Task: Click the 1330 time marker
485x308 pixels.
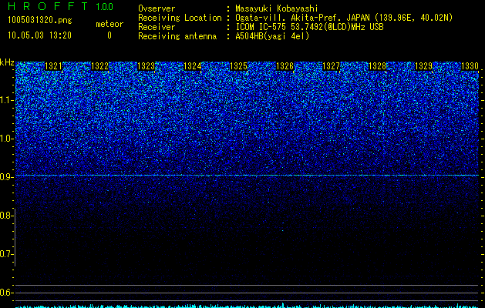Action: pos(470,66)
